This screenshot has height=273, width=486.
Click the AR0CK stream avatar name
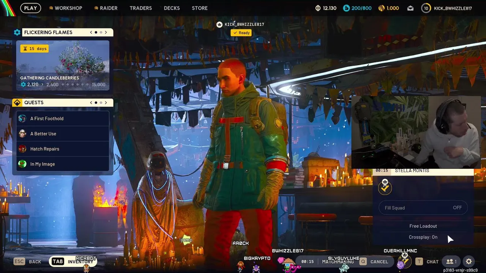point(240,243)
